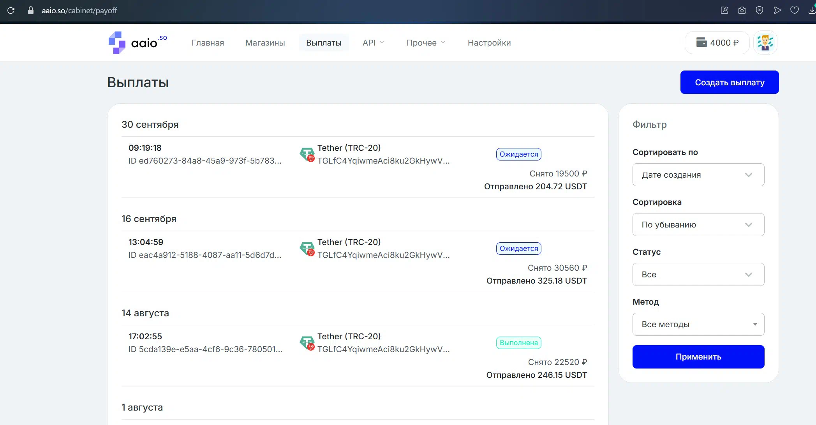Click the browser play/send arrow icon
The image size is (816, 425).
[777, 11]
